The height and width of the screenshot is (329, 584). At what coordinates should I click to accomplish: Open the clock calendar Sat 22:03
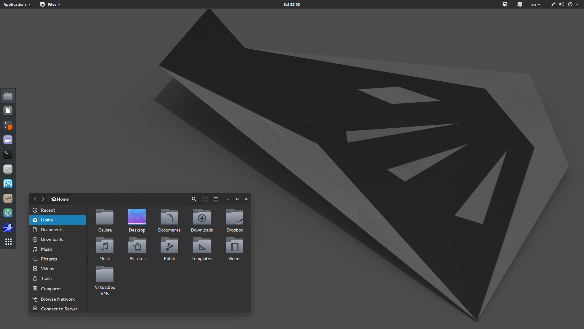point(292,4)
